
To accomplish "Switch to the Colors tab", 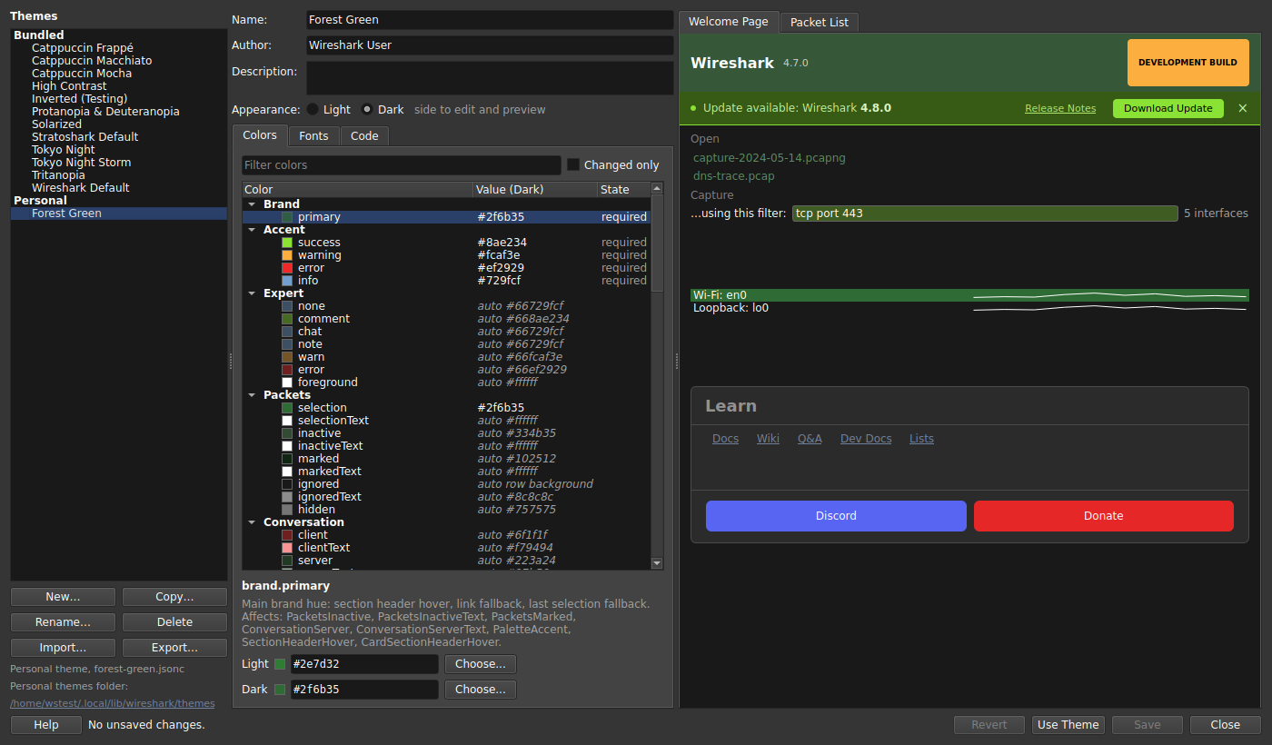I will [260, 135].
